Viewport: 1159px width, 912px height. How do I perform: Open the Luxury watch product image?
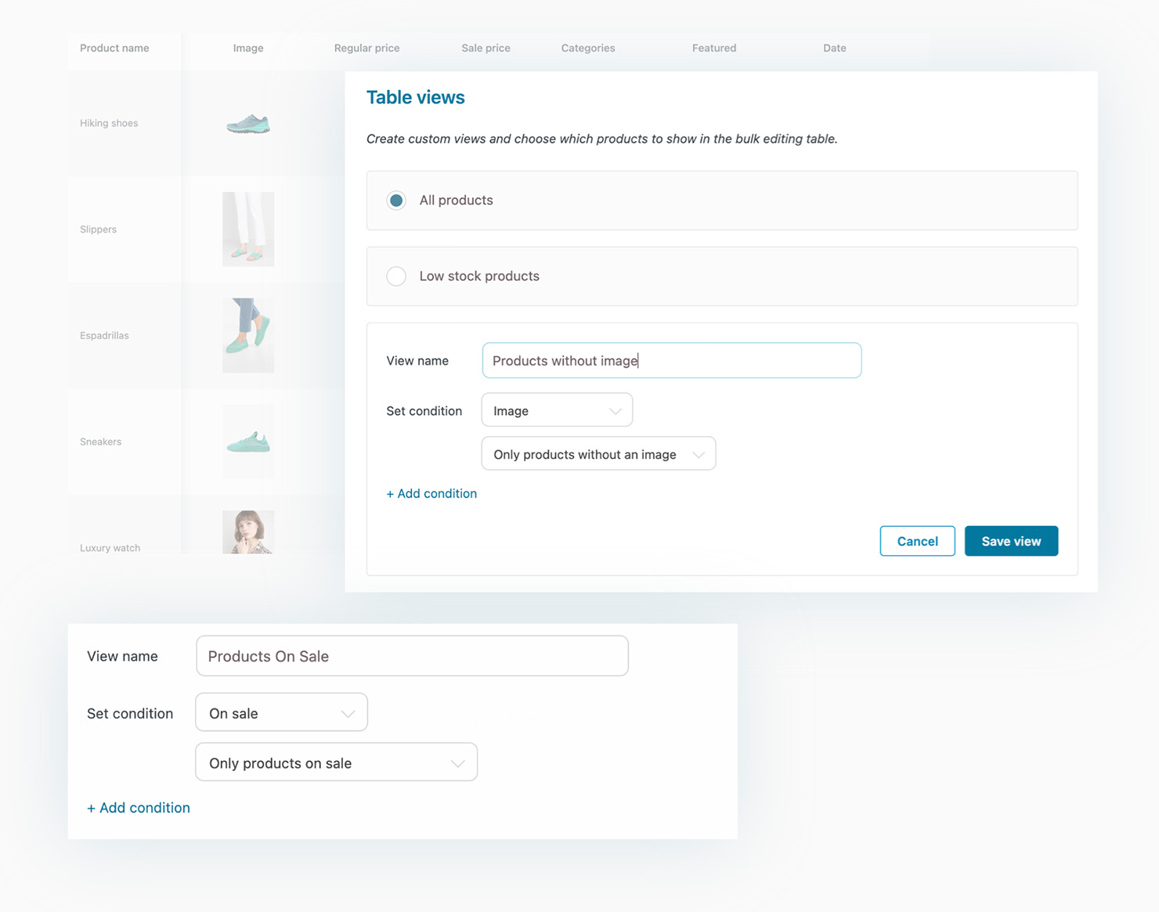248,532
